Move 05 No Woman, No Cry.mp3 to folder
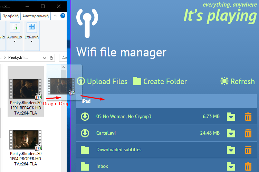Viewport: 259px width, 172px height. [x=231, y=117]
